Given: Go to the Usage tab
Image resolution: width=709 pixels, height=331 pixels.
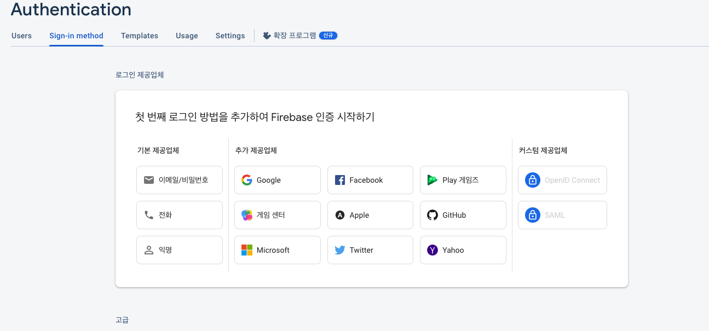Looking at the screenshot, I should [x=187, y=36].
